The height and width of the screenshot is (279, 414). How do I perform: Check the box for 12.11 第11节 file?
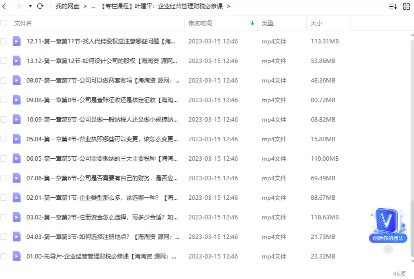click(x=3, y=41)
